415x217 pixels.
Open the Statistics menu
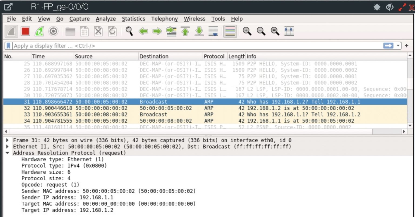point(133,19)
